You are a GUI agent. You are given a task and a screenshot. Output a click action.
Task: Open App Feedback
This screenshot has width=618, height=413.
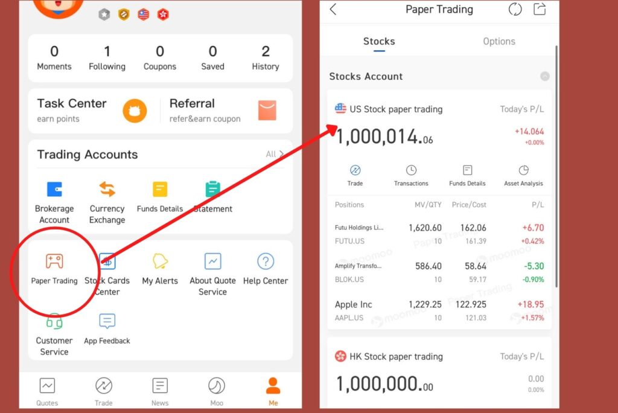(x=107, y=329)
